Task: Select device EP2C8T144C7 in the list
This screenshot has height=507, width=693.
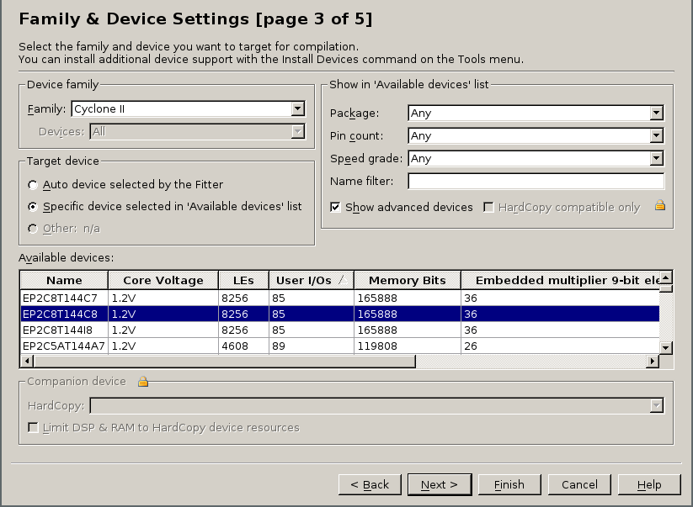Action: (340, 298)
